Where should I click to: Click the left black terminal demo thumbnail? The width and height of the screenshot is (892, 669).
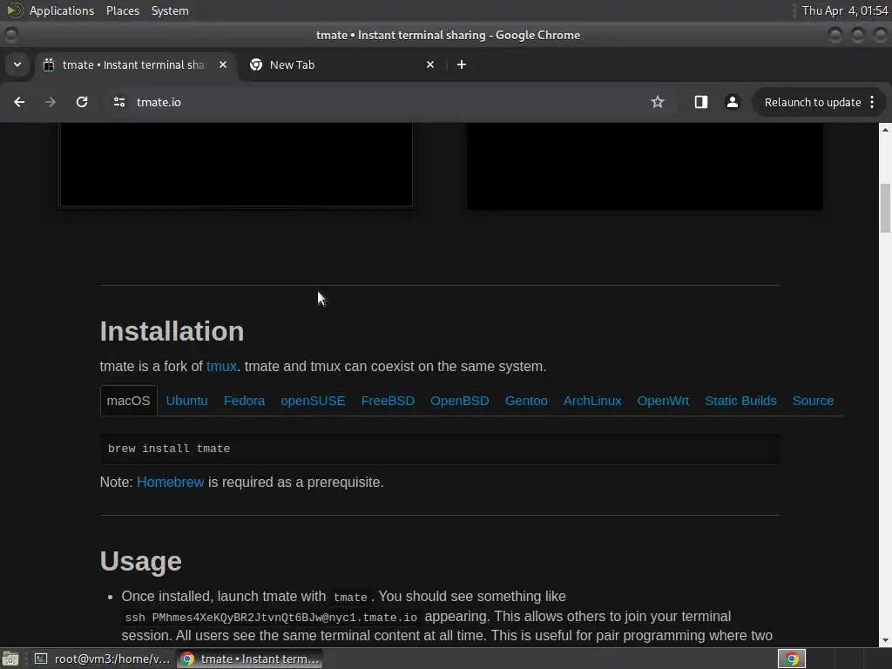237,165
